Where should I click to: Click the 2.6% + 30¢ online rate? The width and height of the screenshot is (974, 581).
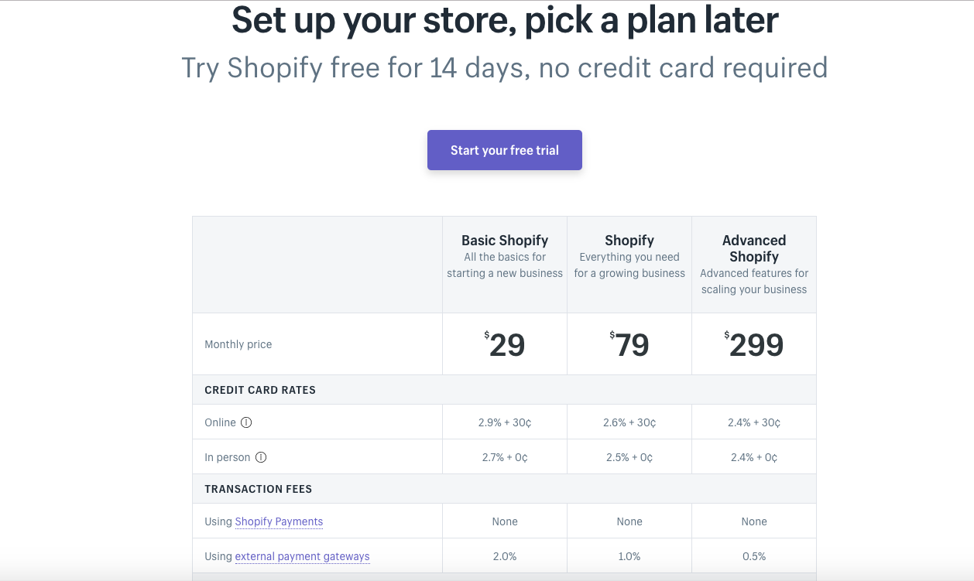(x=629, y=422)
